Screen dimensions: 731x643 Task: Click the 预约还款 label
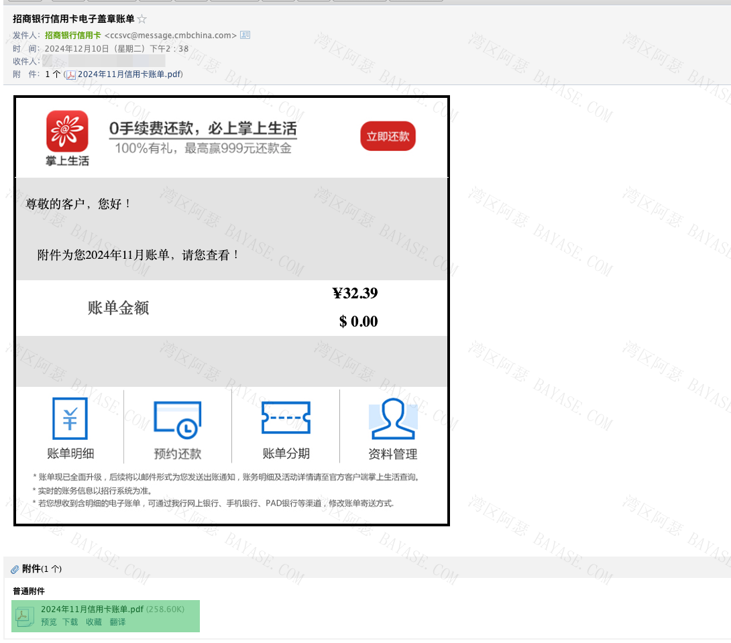click(x=178, y=453)
